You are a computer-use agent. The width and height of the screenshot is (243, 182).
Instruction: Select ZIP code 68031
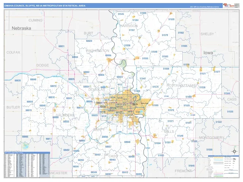point(62,46)
